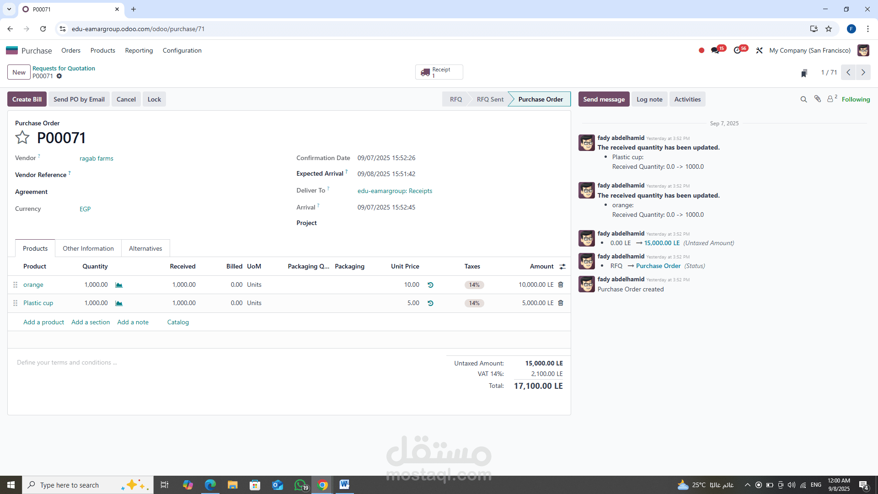Screen dimensions: 878x494
Task: Click the forecast chart icon for orange
Action: point(119,285)
